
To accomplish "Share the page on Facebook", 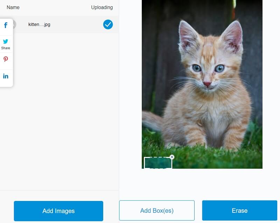I will click(x=6, y=25).
